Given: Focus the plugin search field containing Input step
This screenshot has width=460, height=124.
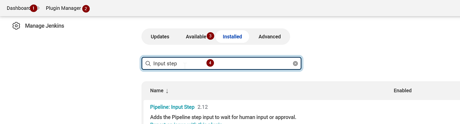Looking at the screenshot, I should (x=222, y=63).
